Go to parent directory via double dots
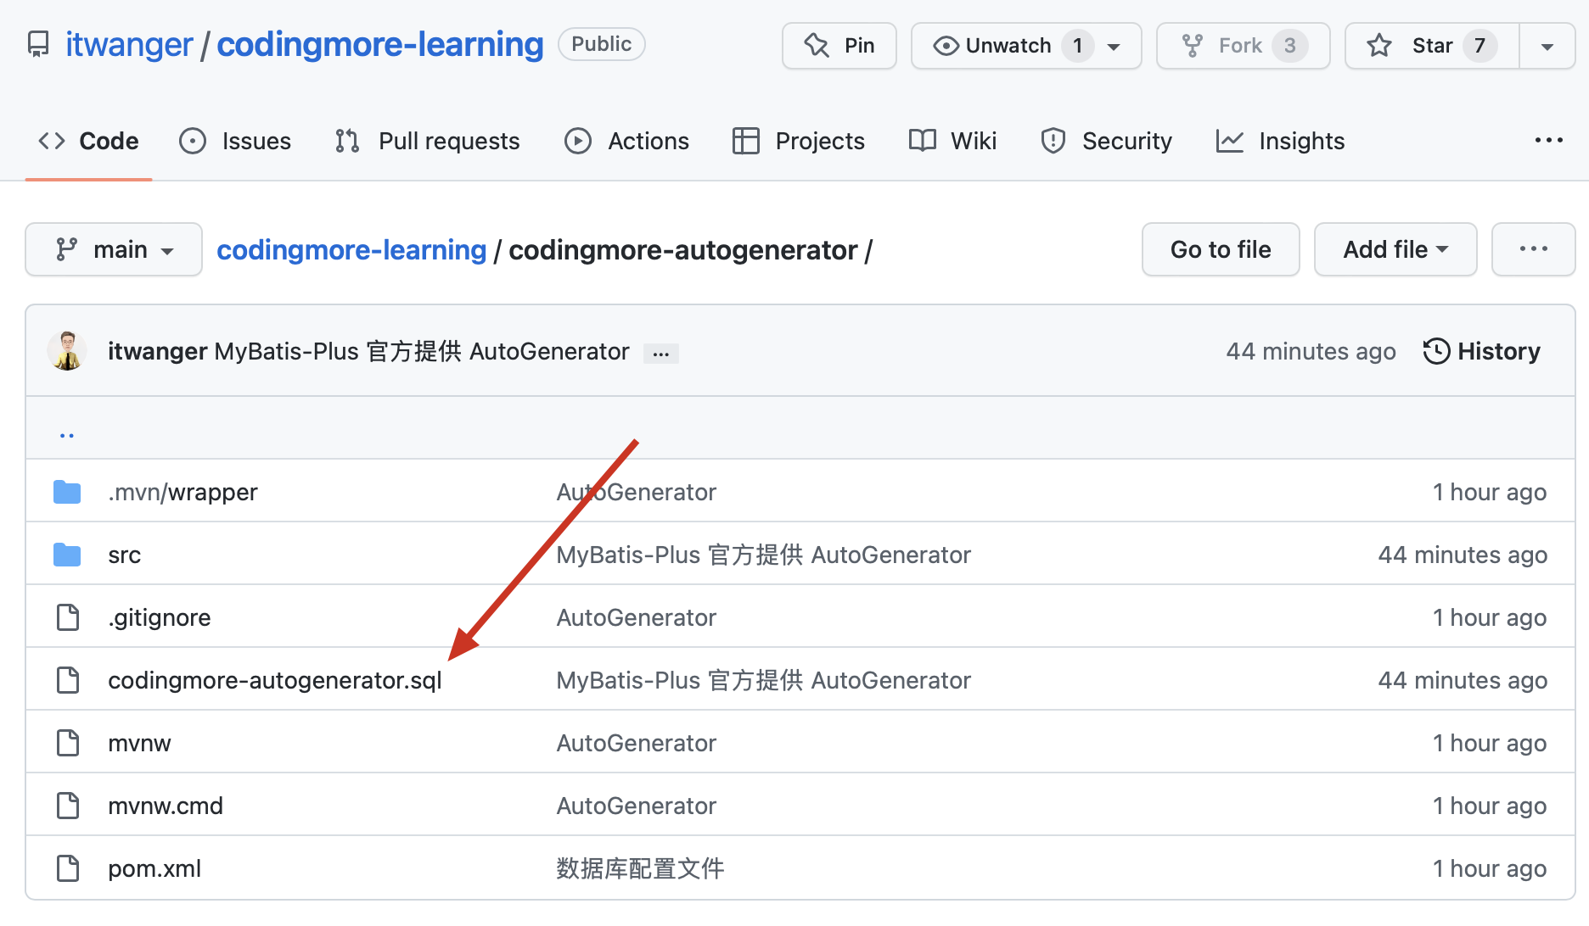Image resolution: width=1589 pixels, height=926 pixels. [x=67, y=434]
